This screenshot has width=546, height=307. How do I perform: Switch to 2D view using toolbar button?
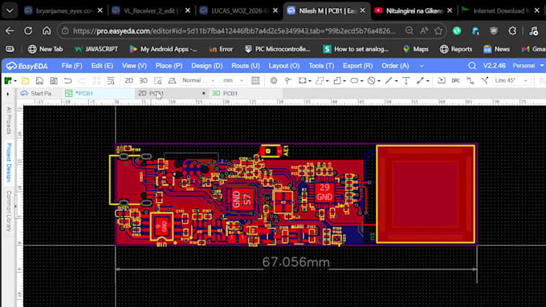tap(128, 81)
